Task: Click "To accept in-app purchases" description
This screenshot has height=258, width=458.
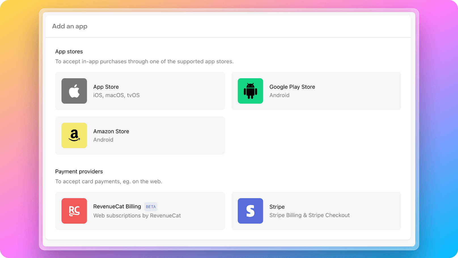Action: pos(145,62)
